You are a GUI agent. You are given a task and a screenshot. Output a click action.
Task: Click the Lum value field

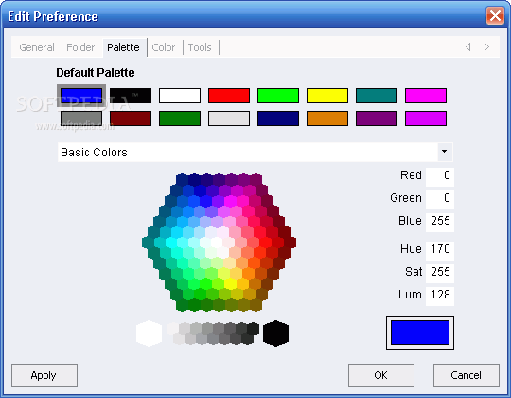pyautogui.click(x=440, y=296)
